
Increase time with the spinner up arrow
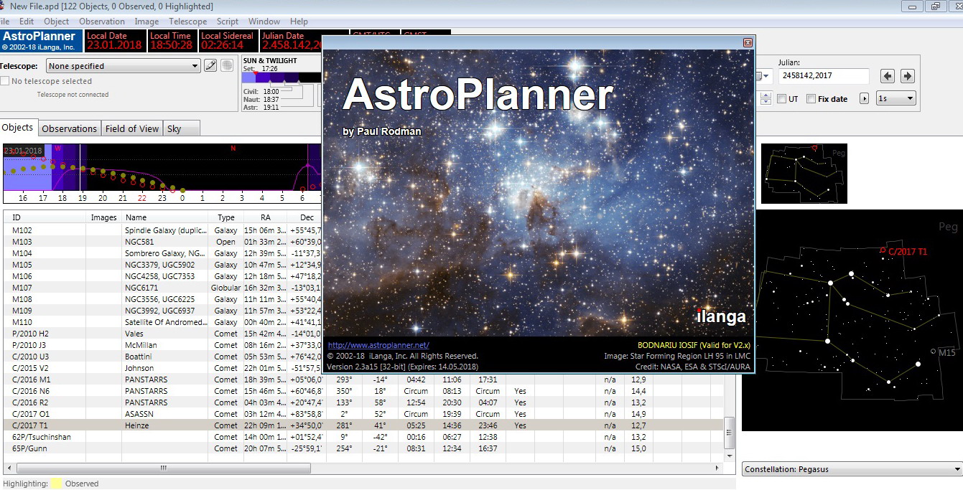tap(766, 95)
